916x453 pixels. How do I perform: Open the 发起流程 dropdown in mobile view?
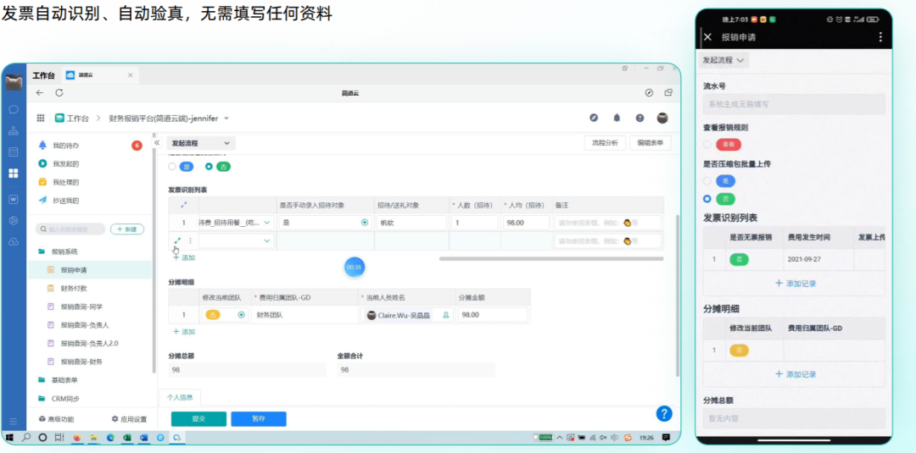tap(723, 60)
